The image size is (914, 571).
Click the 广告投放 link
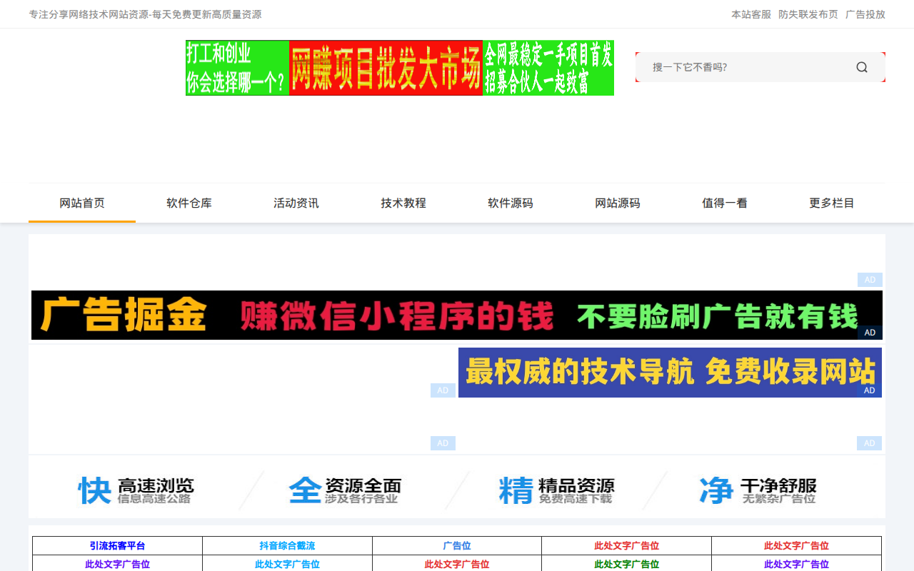[865, 14]
